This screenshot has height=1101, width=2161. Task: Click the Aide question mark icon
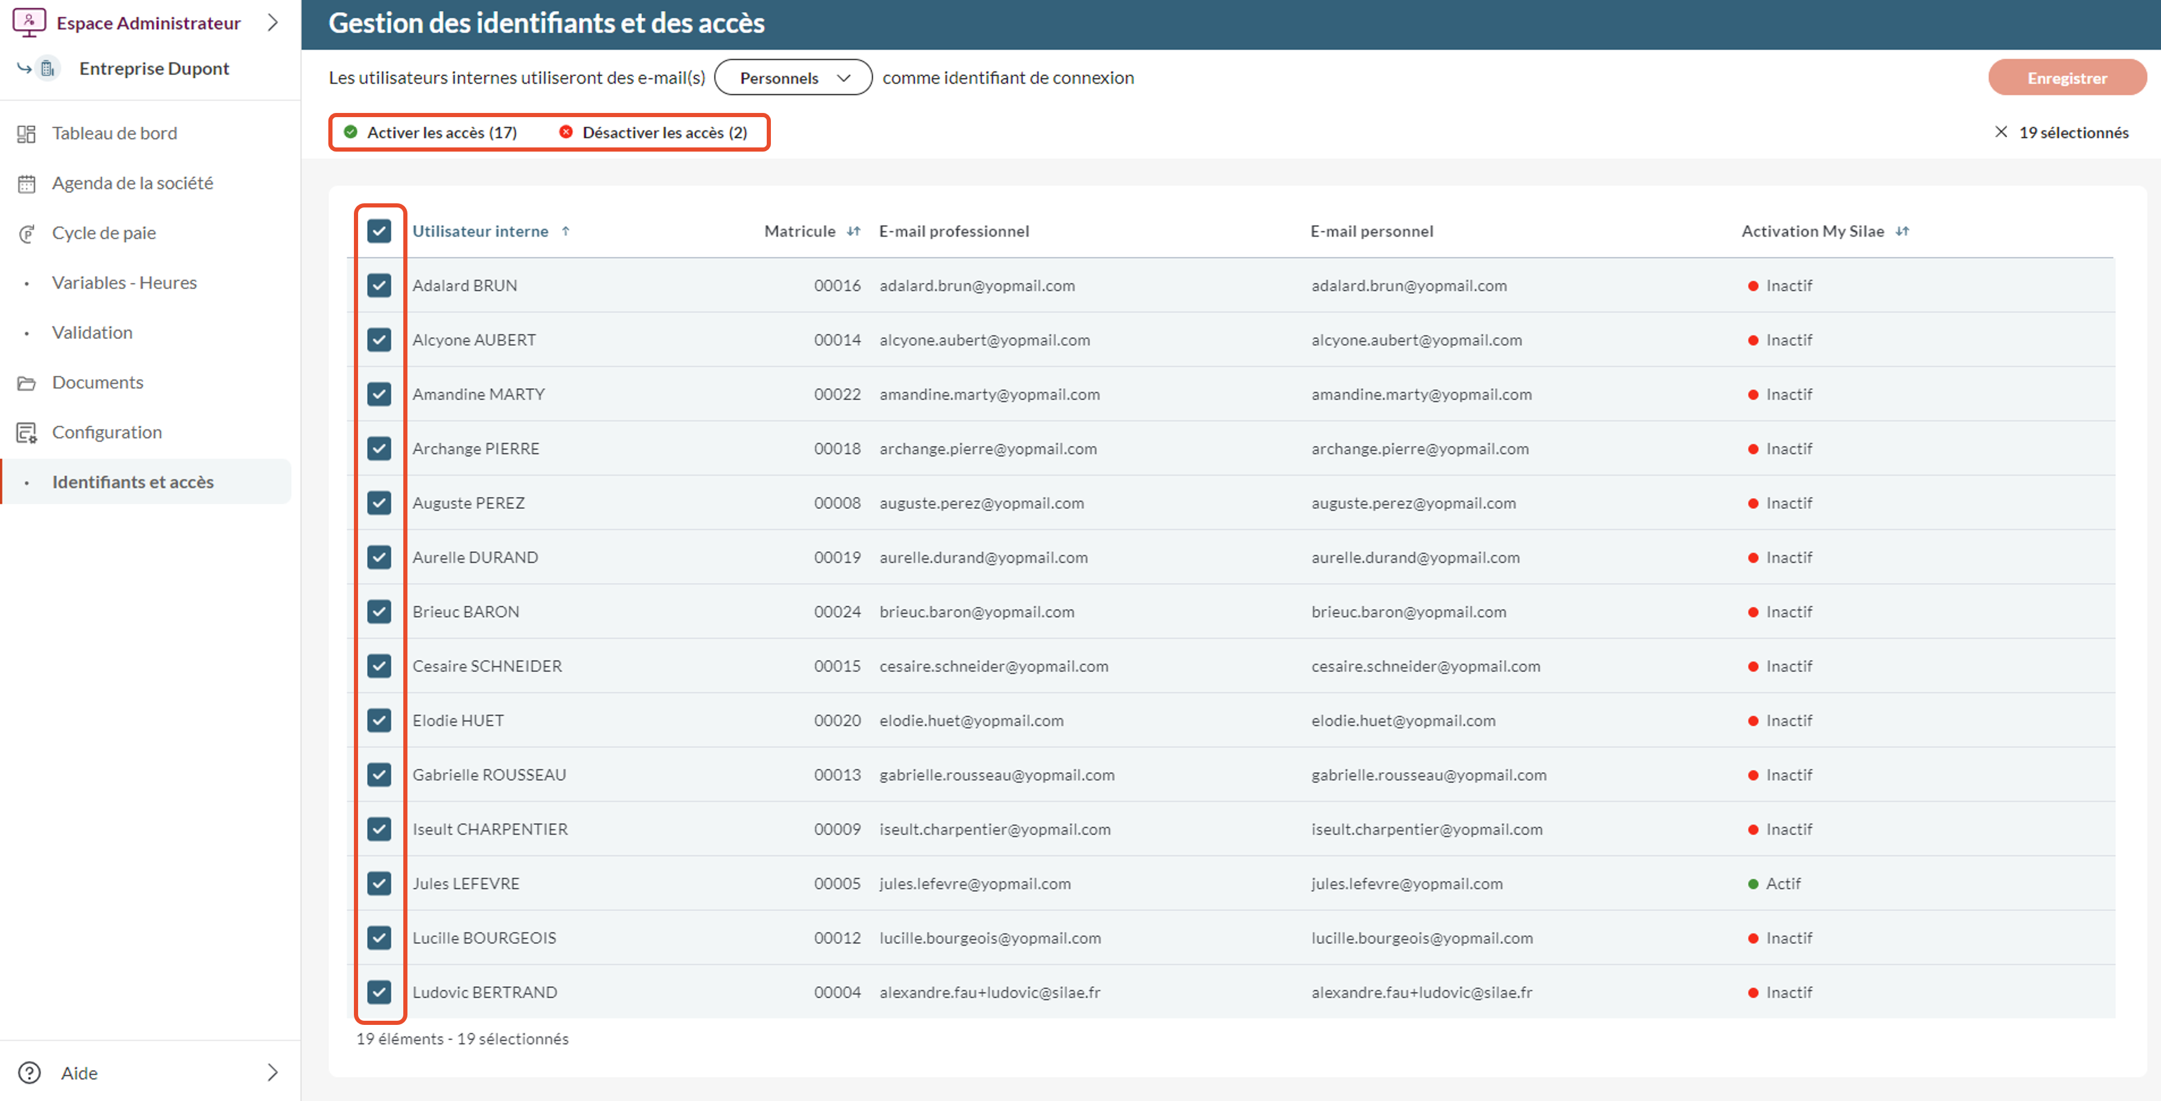click(29, 1073)
